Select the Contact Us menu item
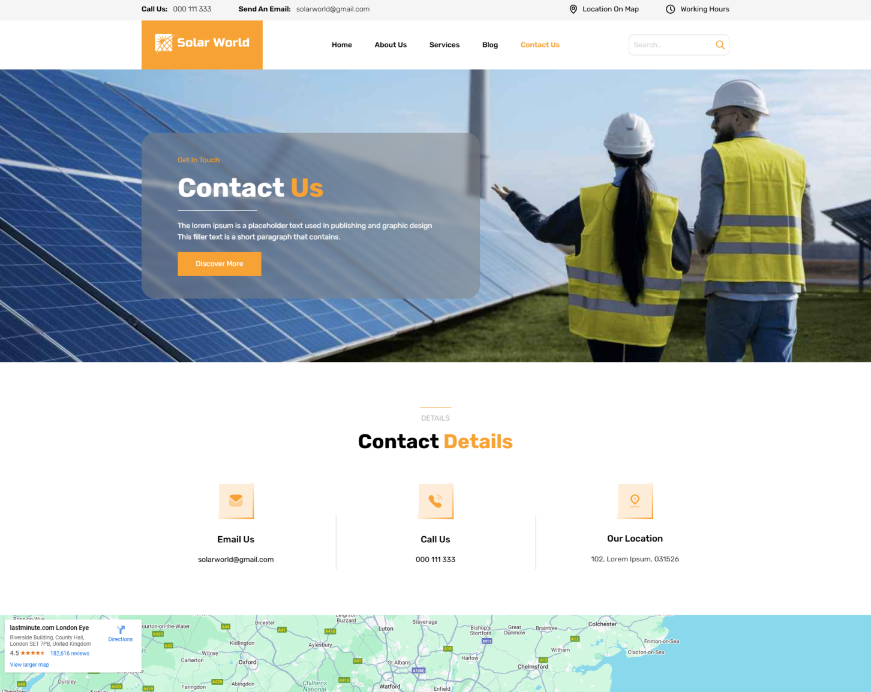The height and width of the screenshot is (692, 871). (540, 45)
